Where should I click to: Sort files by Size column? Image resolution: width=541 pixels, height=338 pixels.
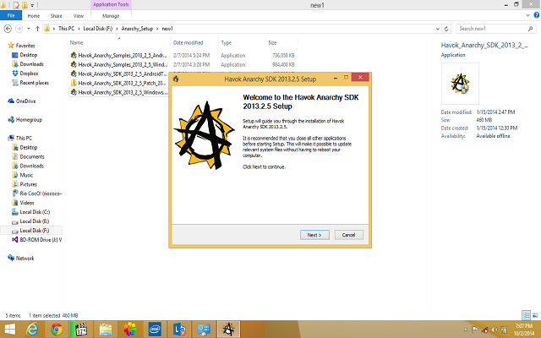coord(272,43)
